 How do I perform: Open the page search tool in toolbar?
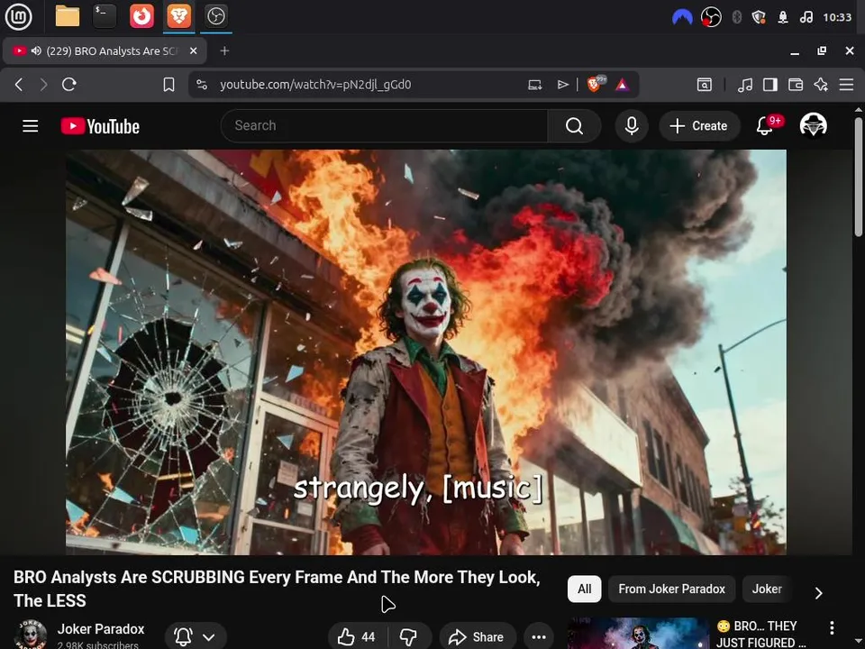click(705, 85)
